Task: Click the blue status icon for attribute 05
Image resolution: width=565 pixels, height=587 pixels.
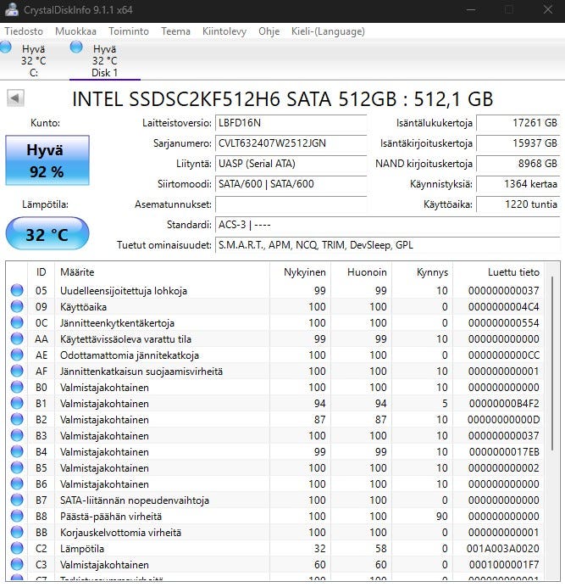Action: coord(17,291)
